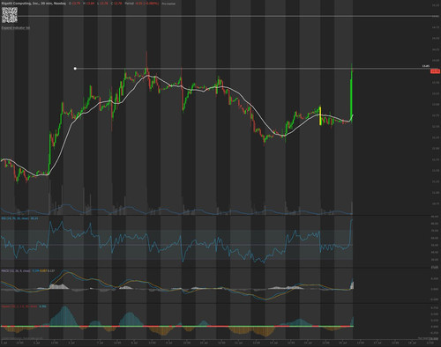
Task: Click the white handle dot of horizontal line
Action: point(75,69)
